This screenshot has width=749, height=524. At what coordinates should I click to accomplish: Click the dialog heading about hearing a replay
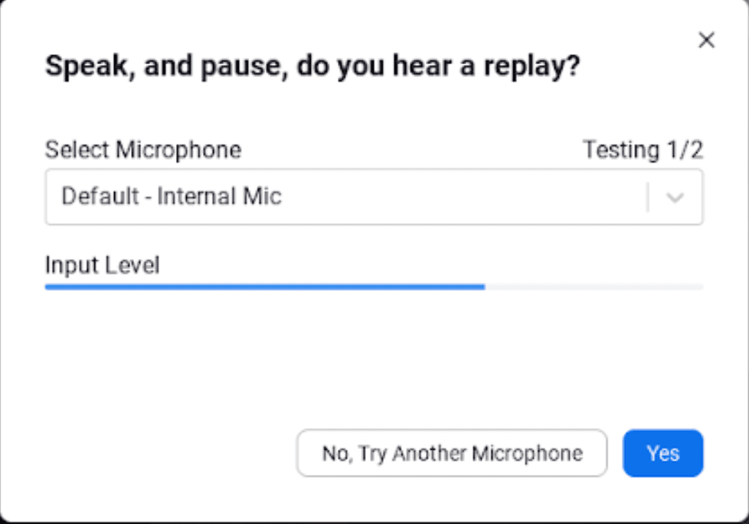coord(312,66)
